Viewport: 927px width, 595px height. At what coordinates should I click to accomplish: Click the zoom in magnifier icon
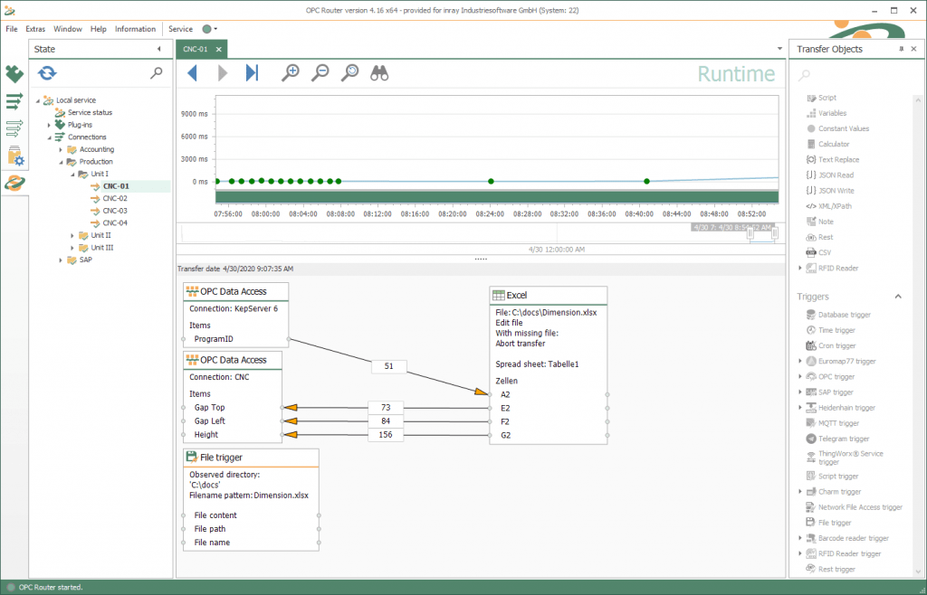click(x=291, y=73)
